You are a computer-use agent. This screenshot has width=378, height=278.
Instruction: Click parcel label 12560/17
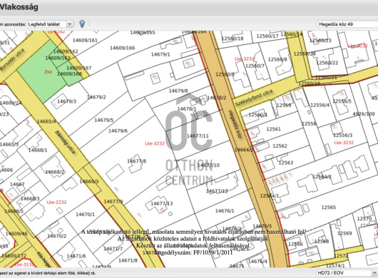point(267,36)
